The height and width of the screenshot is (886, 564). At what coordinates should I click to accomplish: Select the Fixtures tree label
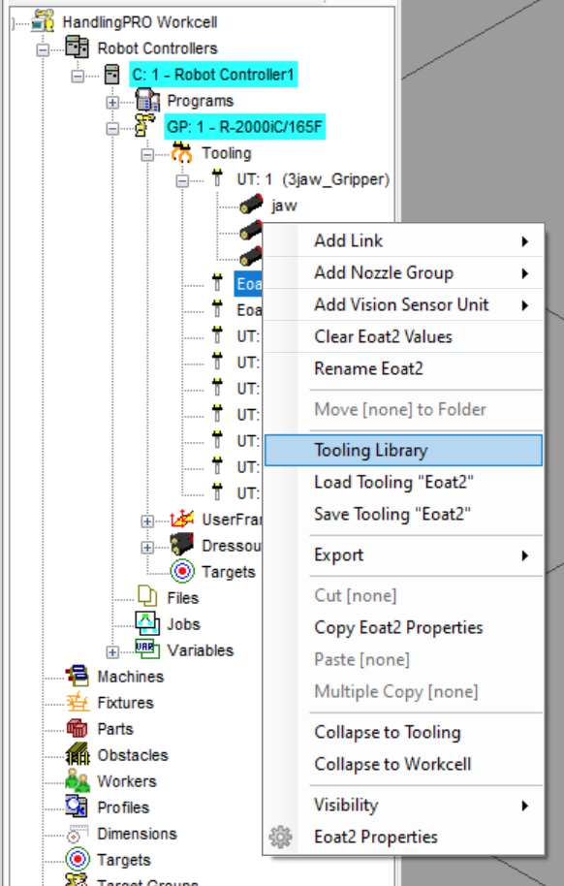click(125, 703)
